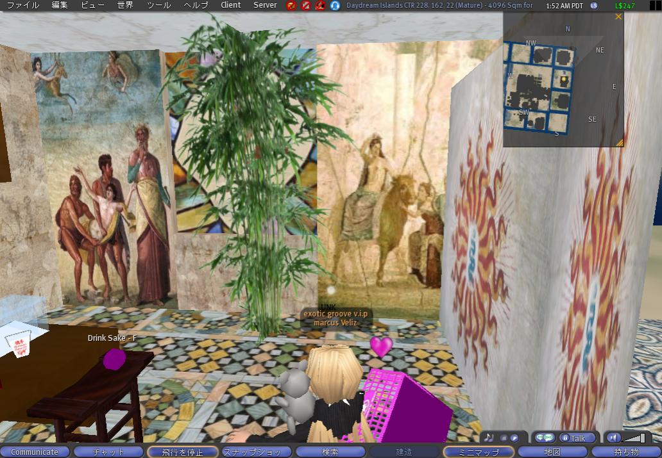Click the second red restriction icon in status bar
The width and height of the screenshot is (662, 458).
pos(306,6)
